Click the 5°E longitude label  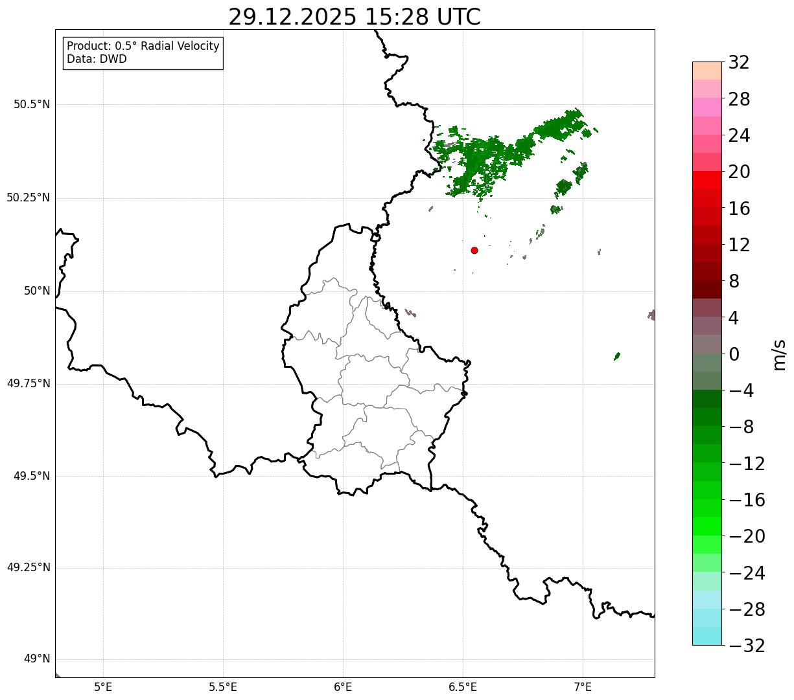point(103,687)
